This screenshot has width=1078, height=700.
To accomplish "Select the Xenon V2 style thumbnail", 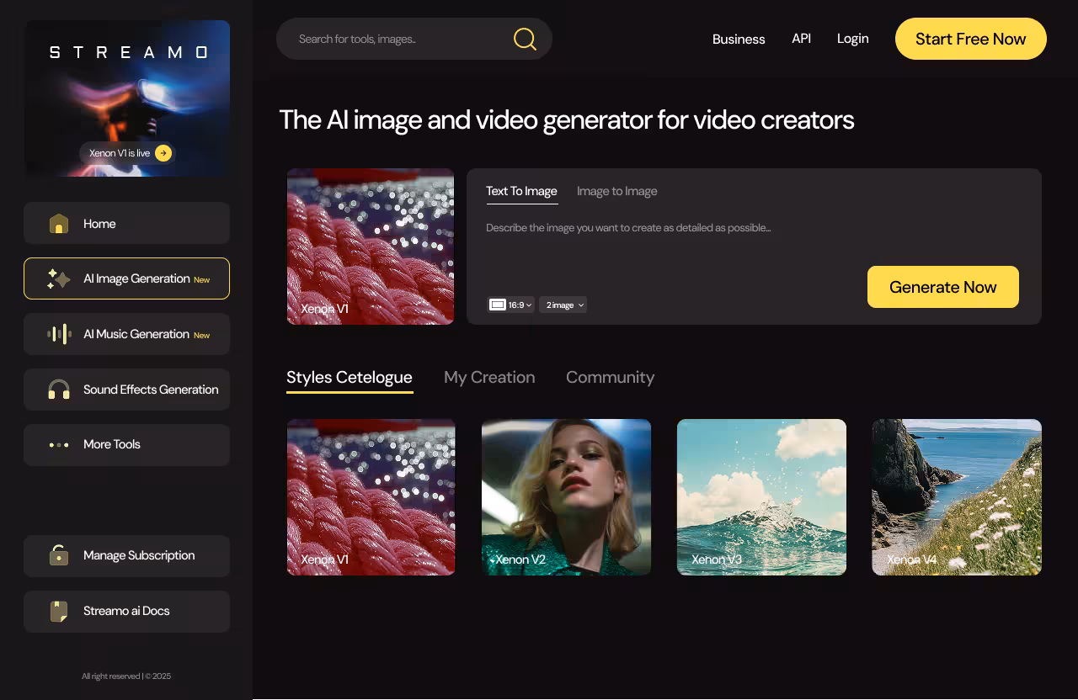I will (x=566, y=496).
